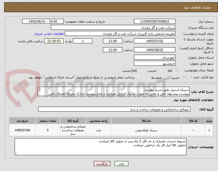Click the buyer name شرکت نفت و گاز اروندان field
Viewport: 218px width, 171px height.
113,27
